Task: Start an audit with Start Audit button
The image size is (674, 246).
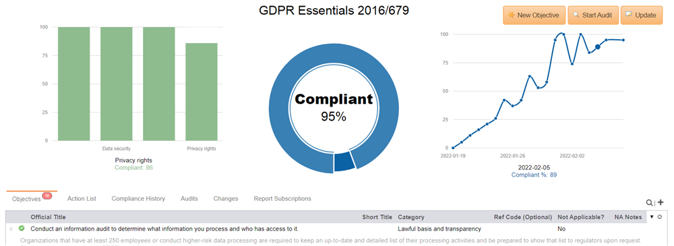Action: (x=593, y=15)
